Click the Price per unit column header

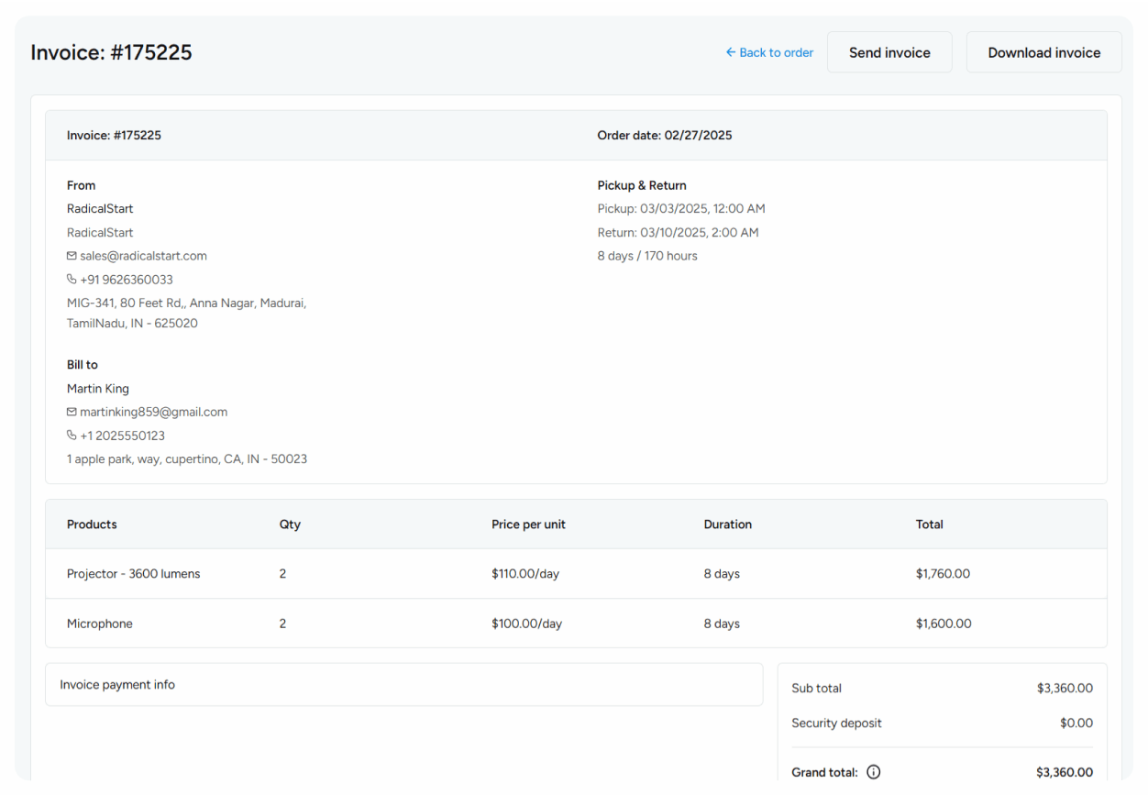[x=528, y=524]
